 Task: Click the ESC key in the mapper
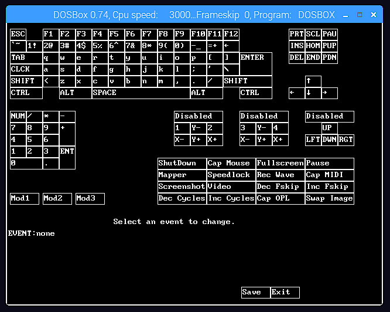pos(18,35)
